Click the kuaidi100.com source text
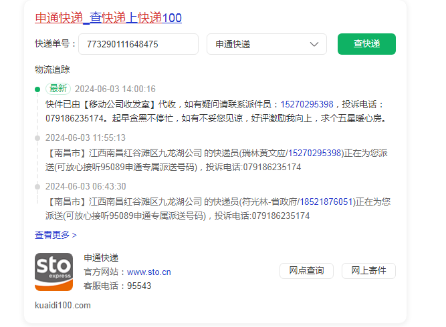The width and height of the screenshot is (446, 327). [x=63, y=306]
